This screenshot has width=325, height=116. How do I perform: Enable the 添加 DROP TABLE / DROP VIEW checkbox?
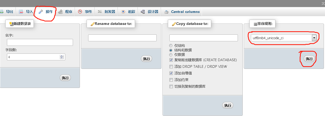tap(171, 66)
